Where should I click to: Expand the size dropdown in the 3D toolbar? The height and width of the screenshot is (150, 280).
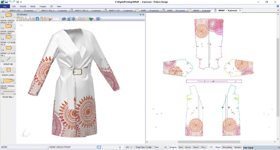click(60, 19)
